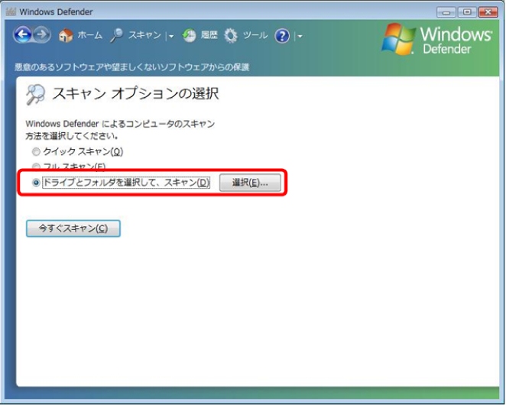Go to Home via house icon
The image size is (506, 405).
pyautogui.click(x=66, y=36)
